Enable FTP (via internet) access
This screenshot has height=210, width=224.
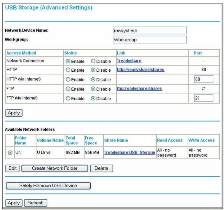[x=68, y=98]
